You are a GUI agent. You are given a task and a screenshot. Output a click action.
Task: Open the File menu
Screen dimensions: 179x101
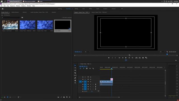tap(1, 6)
